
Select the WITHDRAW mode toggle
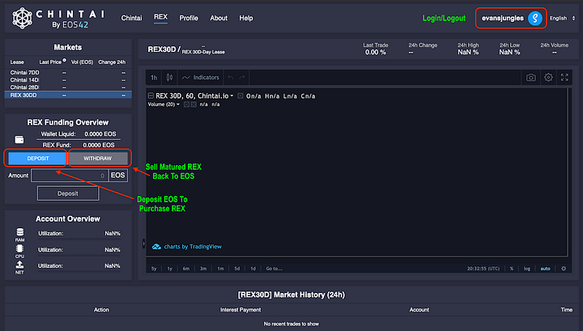pyautogui.click(x=97, y=159)
